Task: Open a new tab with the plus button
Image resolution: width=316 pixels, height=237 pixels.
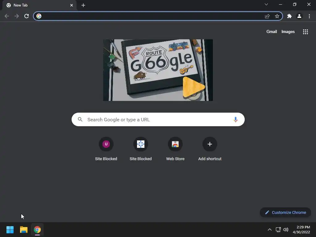Action: point(83,5)
